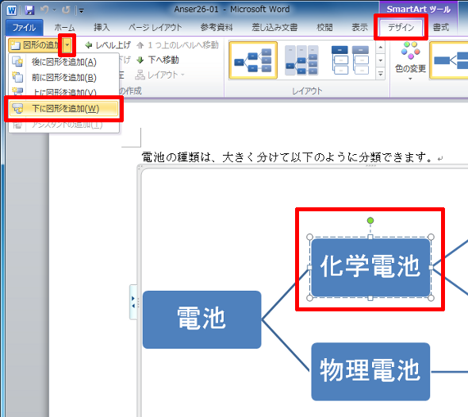Select the 物理電池 SmartArt shape
Image resolution: width=468 pixels, height=417 pixels.
click(370, 371)
